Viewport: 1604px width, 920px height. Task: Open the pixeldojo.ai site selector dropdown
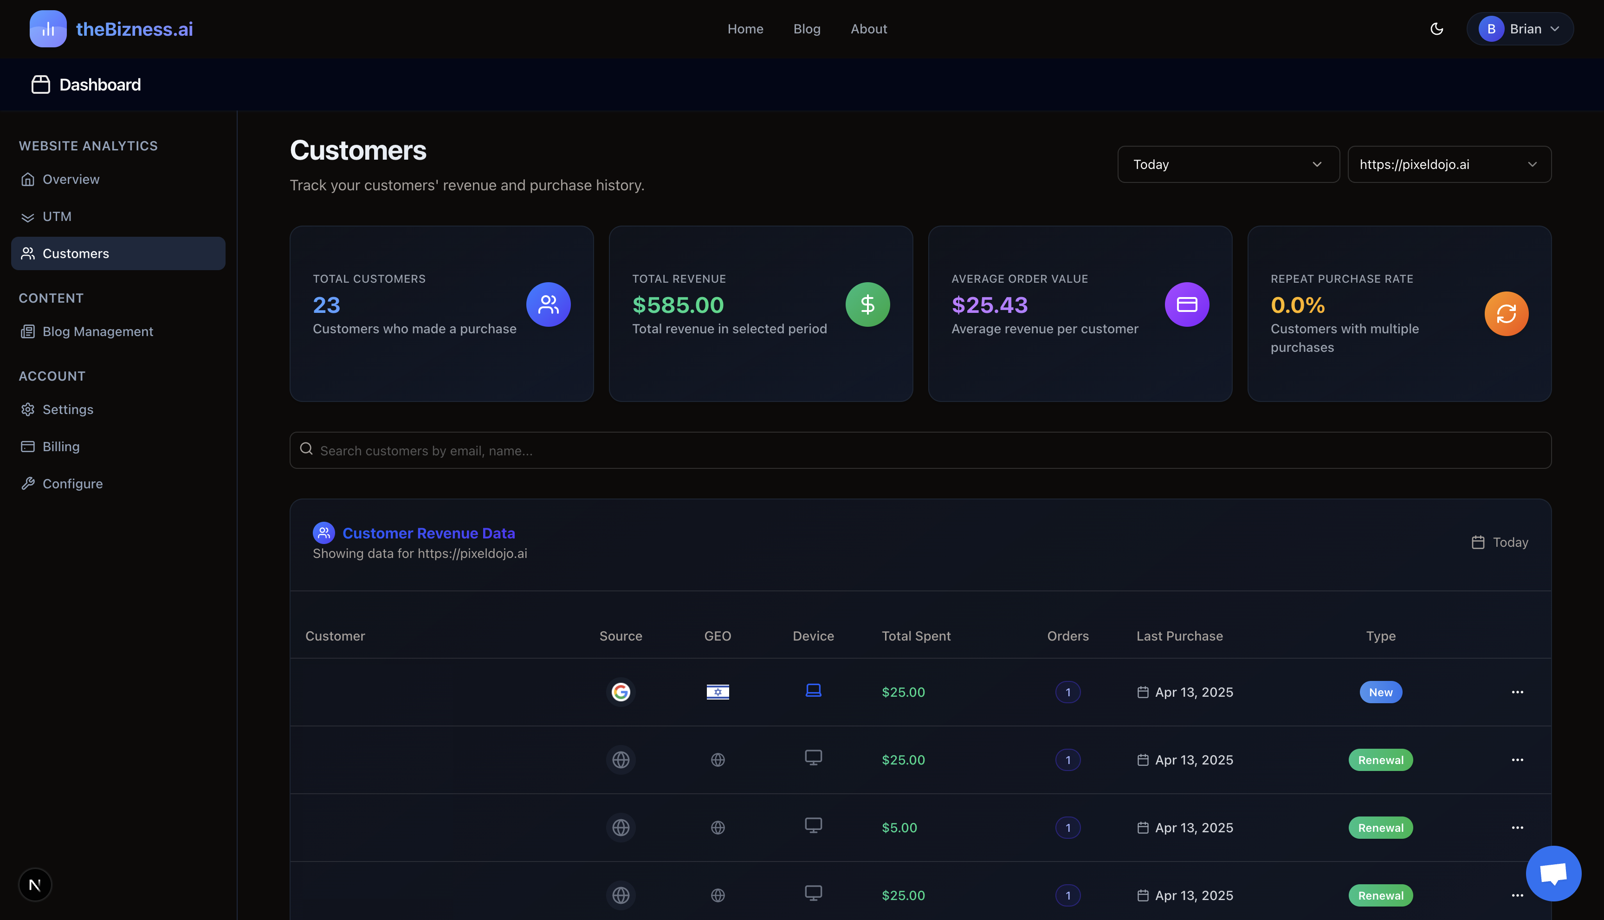pyautogui.click(x=1449, y=164)
